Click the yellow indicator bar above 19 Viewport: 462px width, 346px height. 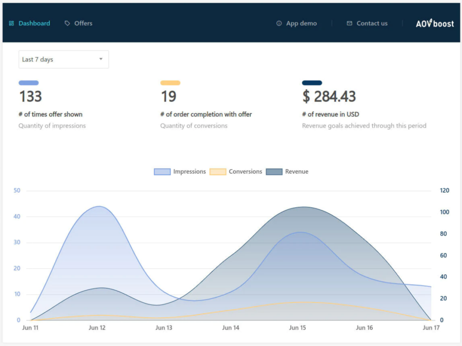[x=170, y=83]
